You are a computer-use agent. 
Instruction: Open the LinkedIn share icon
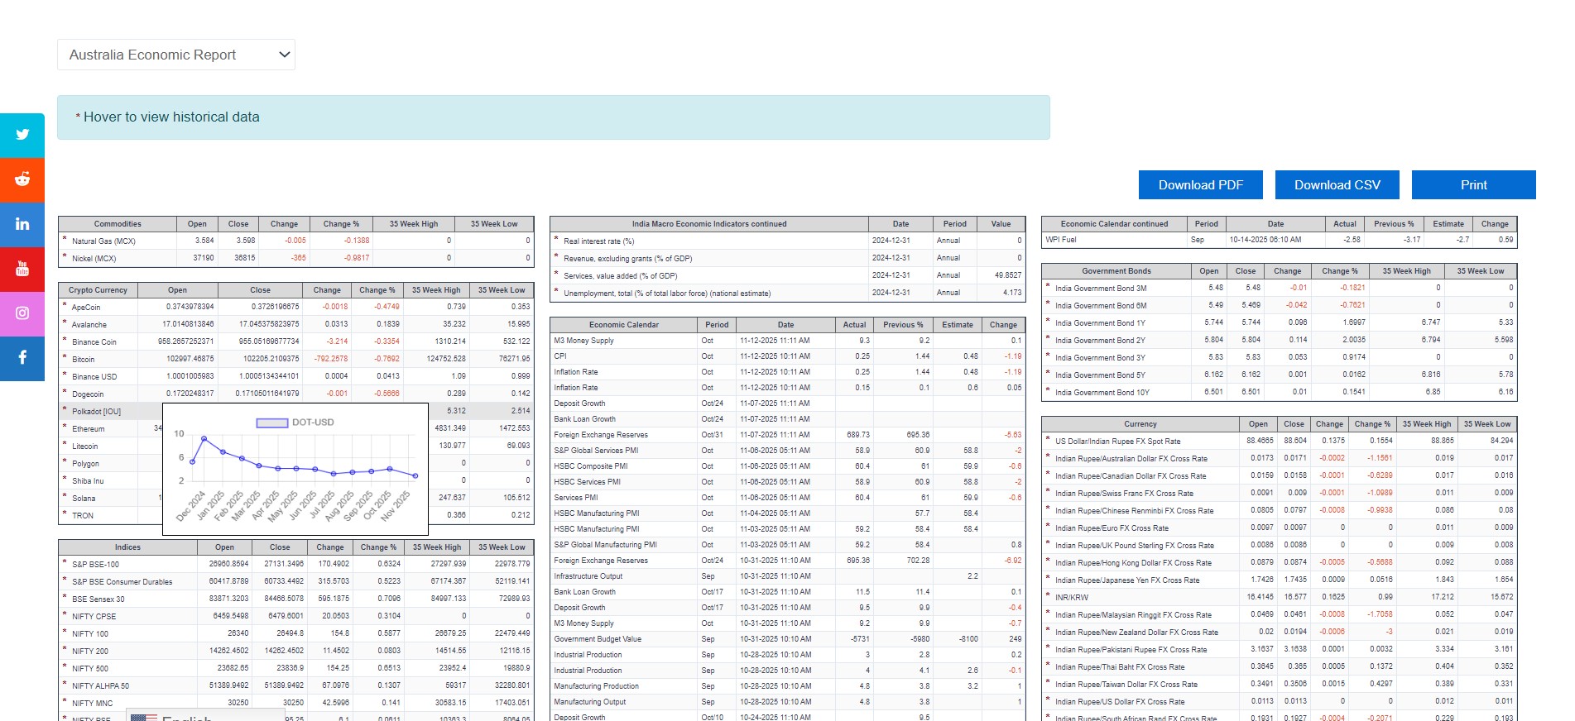coord(22,224)
